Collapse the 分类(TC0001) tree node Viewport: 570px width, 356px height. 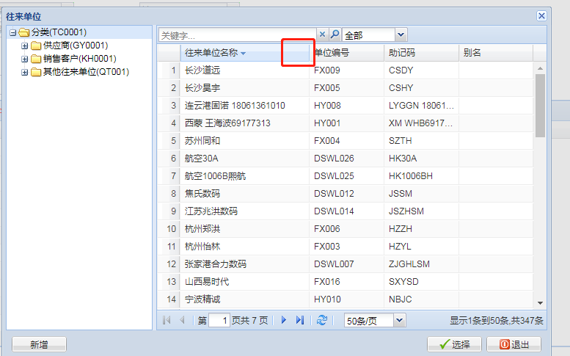(13, 33)
